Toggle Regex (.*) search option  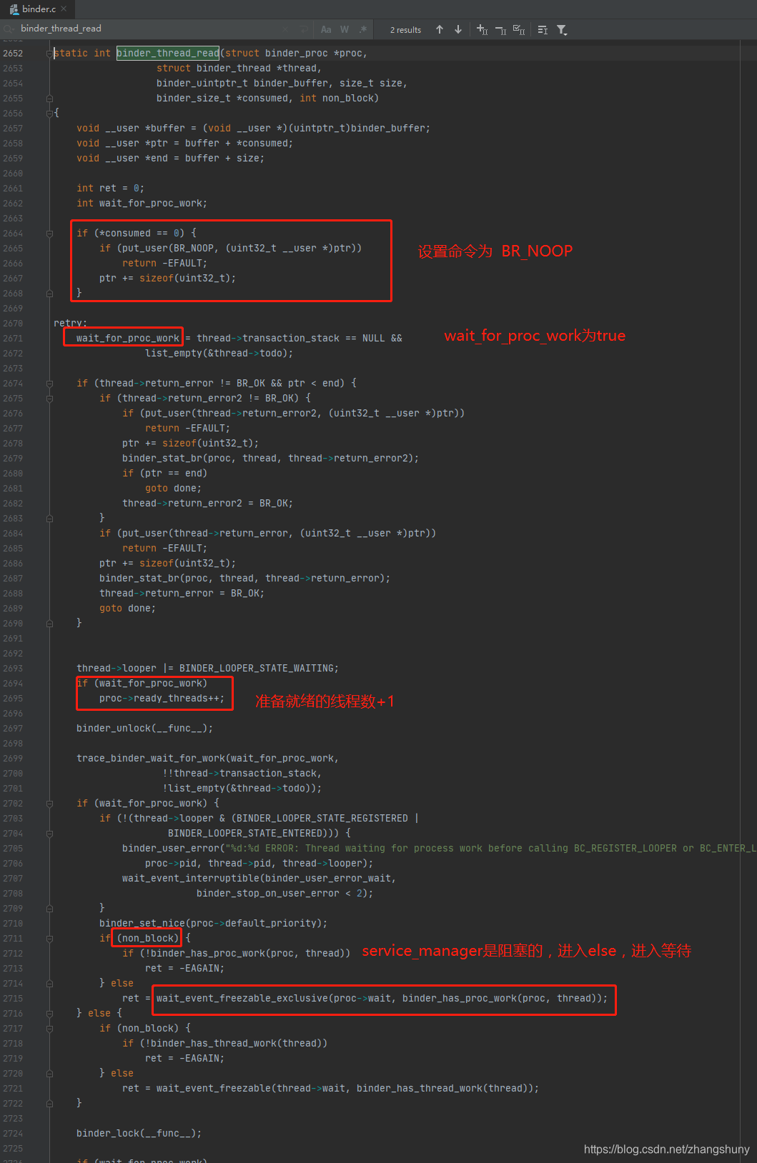point(363,29)
